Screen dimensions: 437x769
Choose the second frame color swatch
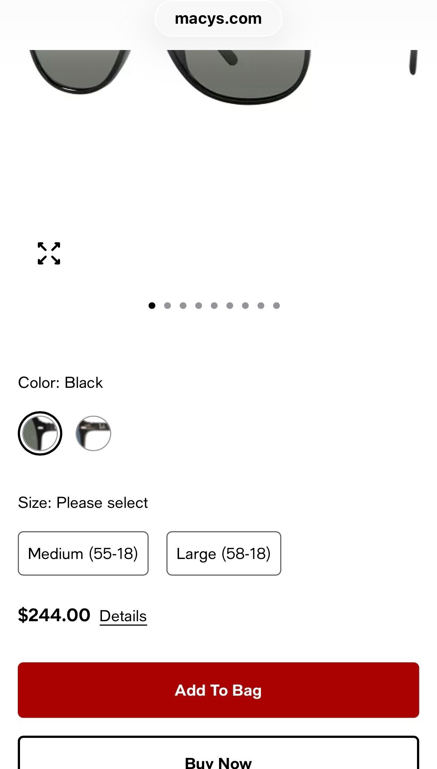point(93,433)
